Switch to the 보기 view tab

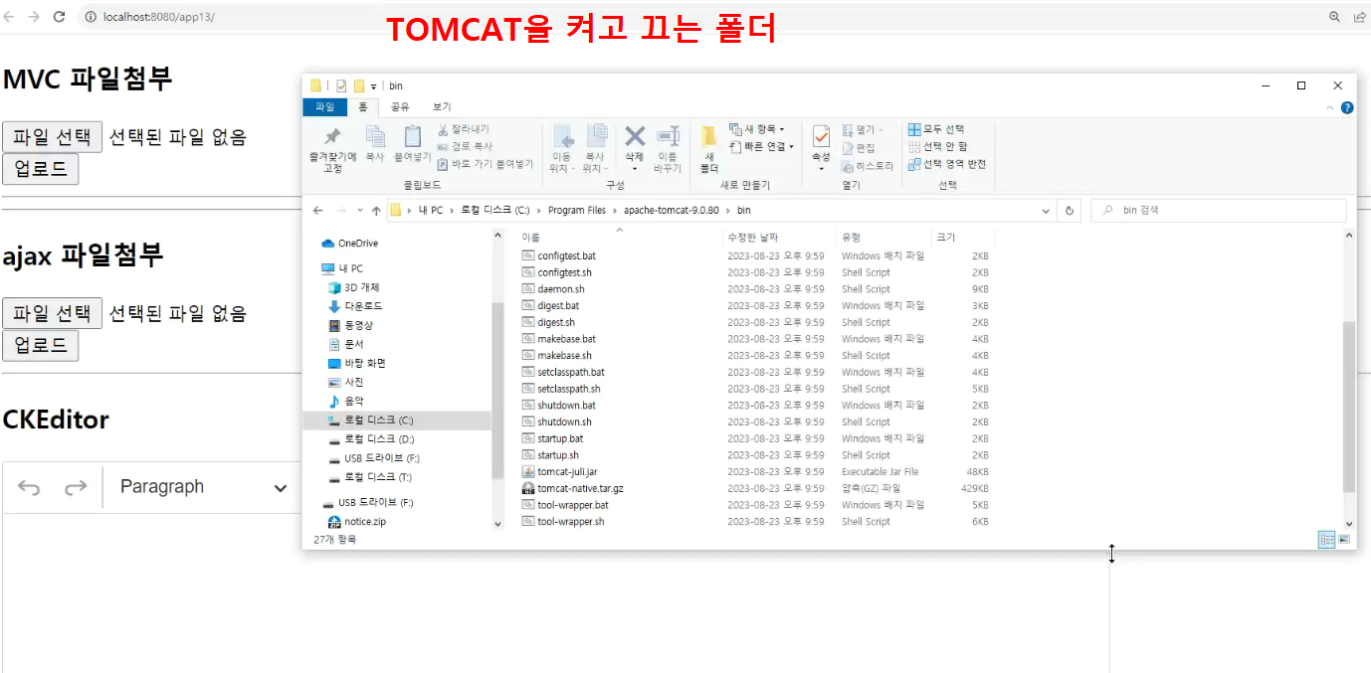tap(442, 106)
